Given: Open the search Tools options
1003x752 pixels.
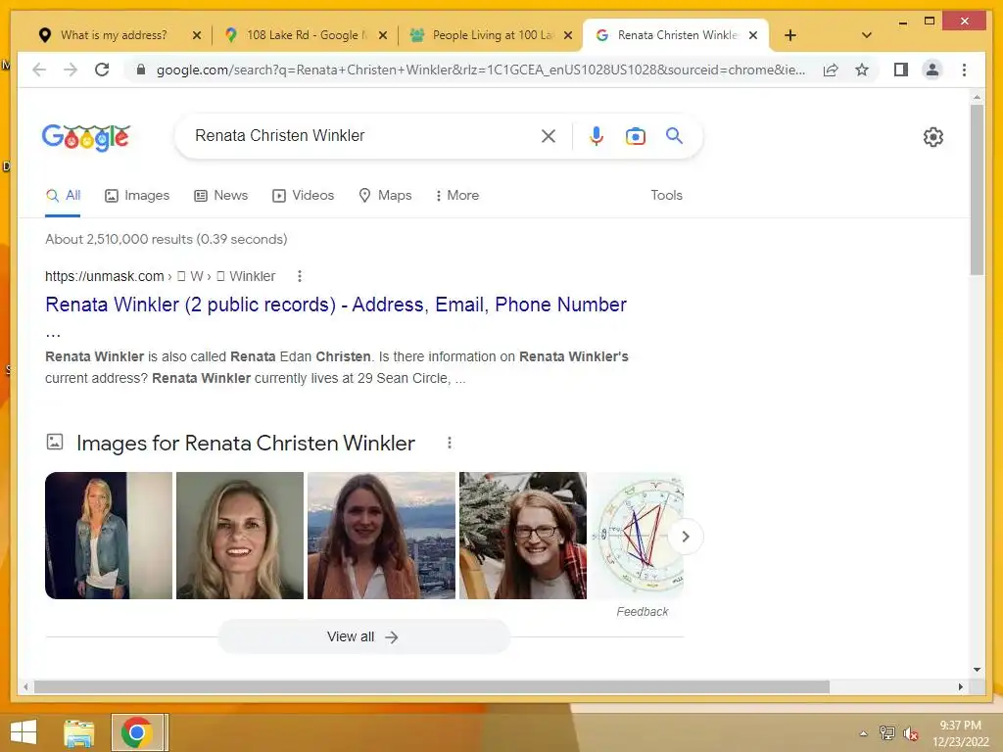Looking at the screenshot, I should [x=666, y=196].
